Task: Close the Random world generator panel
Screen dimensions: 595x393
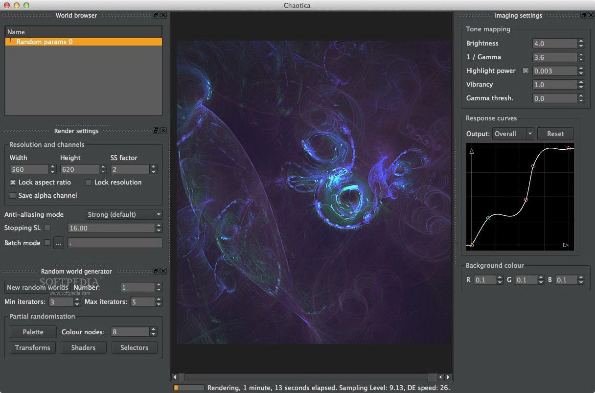Action: click(x=163, y=271)
